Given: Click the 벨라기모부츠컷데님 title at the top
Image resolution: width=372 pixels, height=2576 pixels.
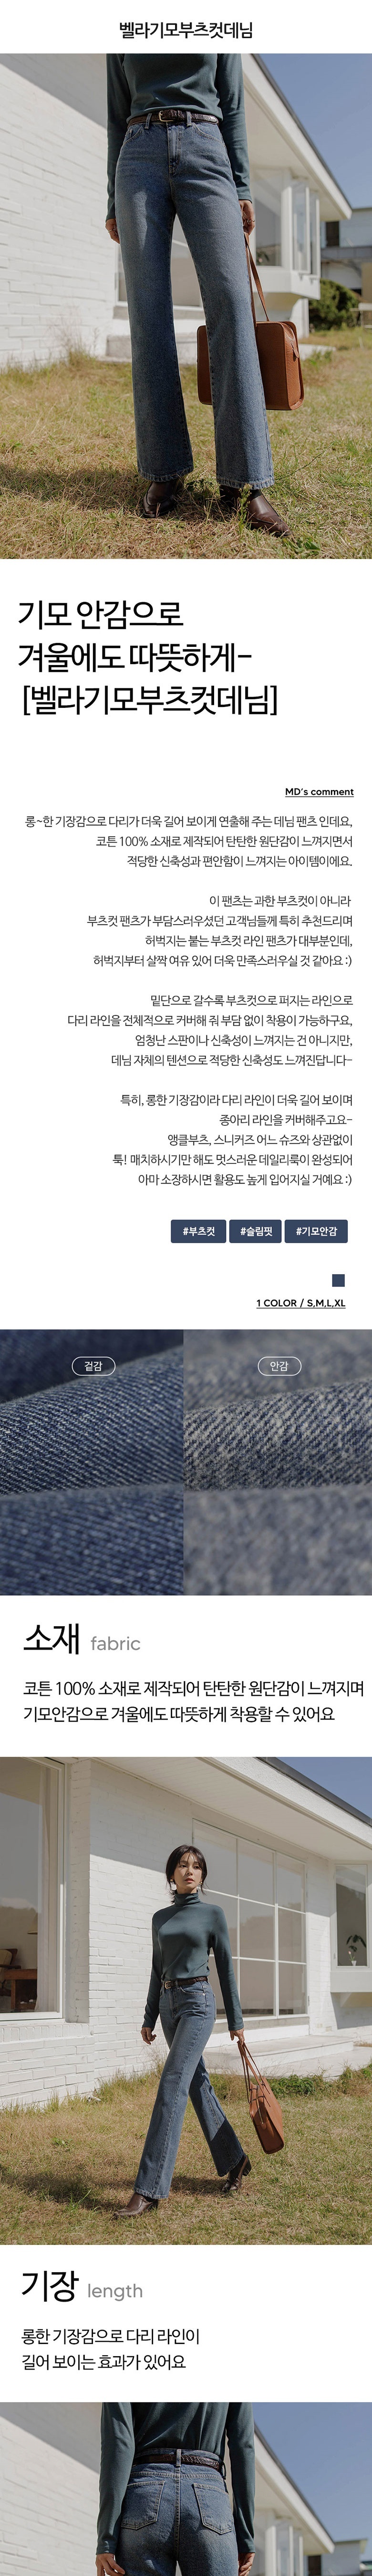Looking at the screenshot, I should click(x=186, y=30).
